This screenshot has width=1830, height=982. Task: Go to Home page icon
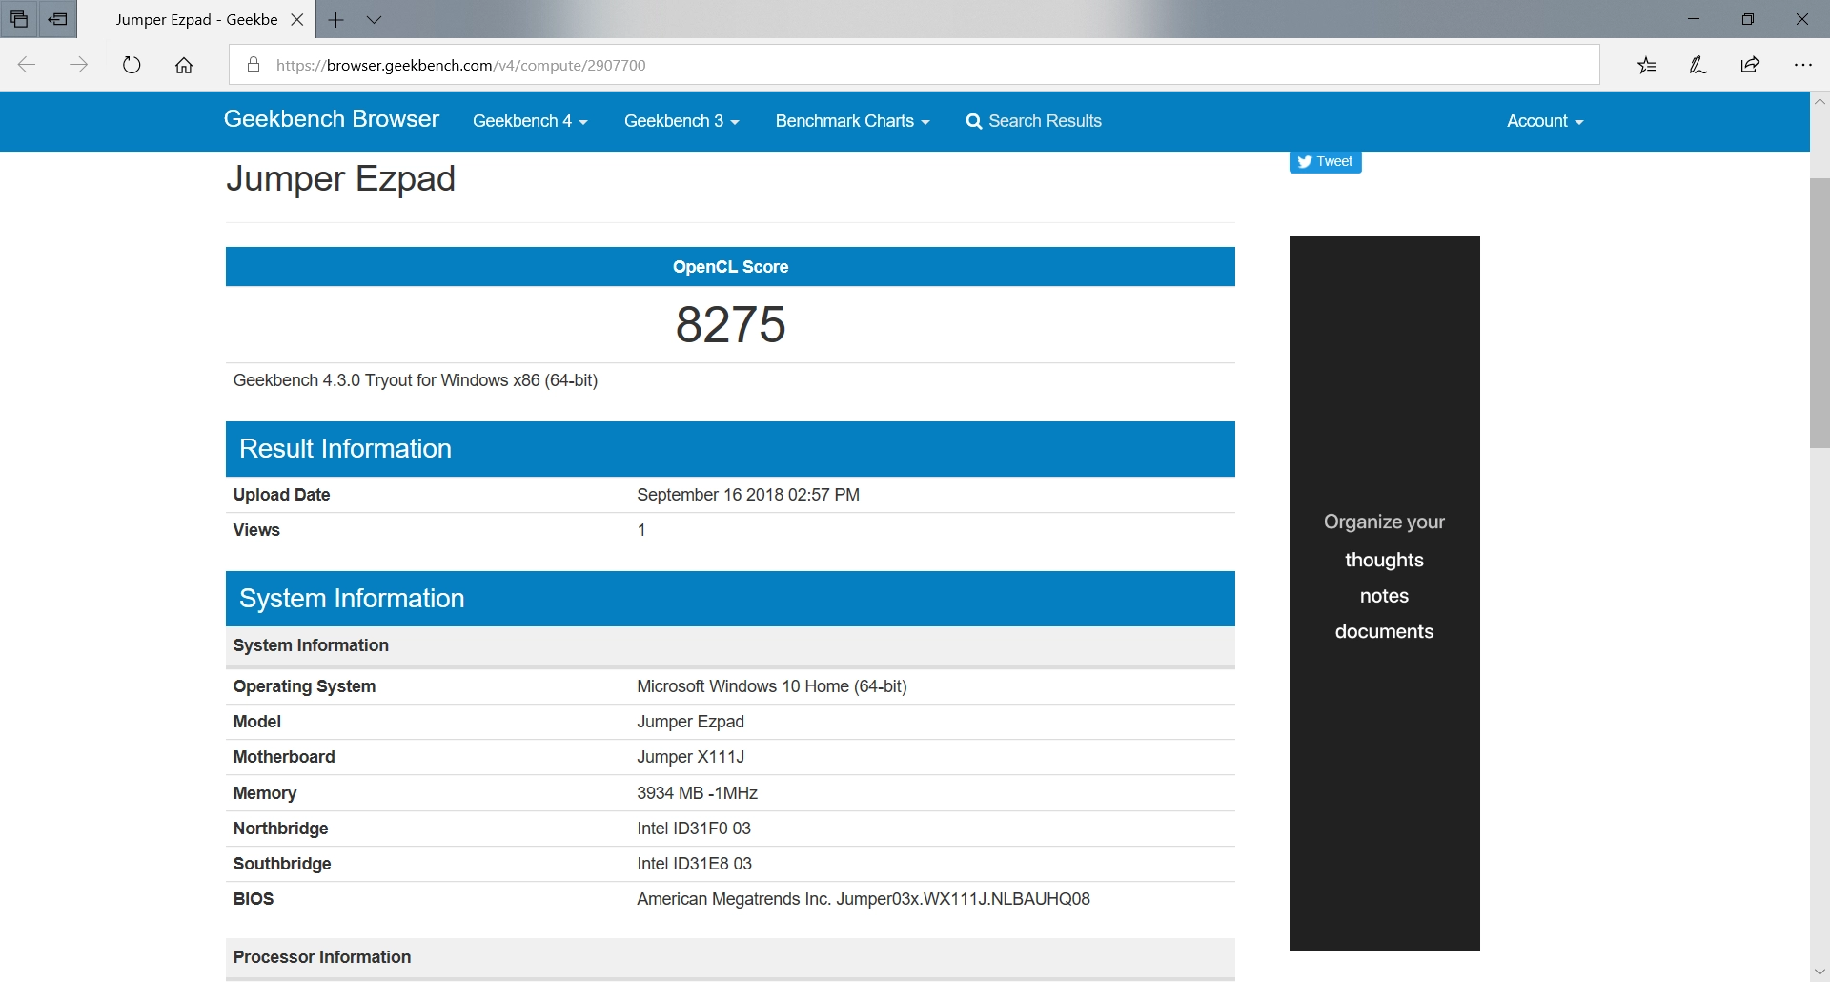click(x=184, y=65)
